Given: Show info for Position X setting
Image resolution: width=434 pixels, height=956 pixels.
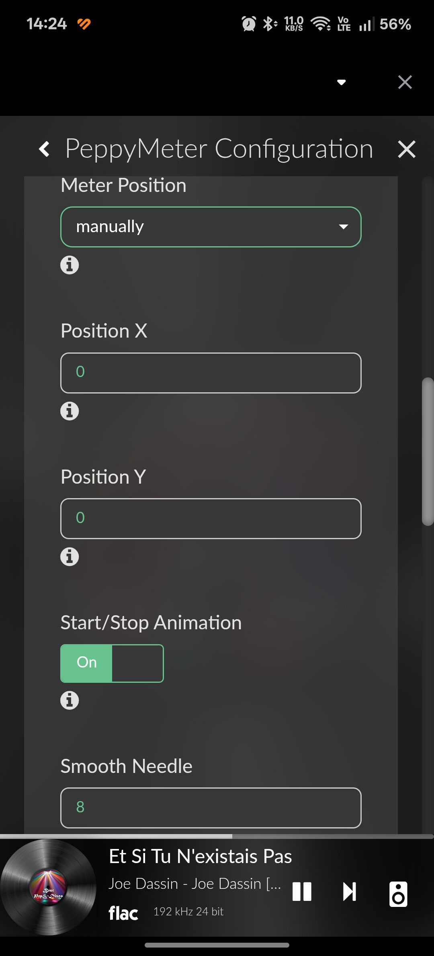Looking at the screenshot, I should pyautogui.click(x=70, y=411).
